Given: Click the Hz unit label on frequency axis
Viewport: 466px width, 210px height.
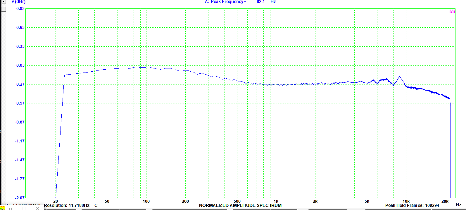Looking at the screenshot, I should 458,205.
